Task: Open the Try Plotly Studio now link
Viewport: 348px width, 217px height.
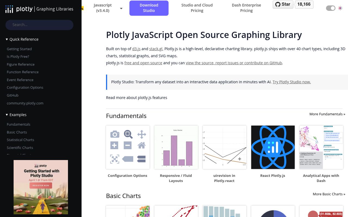Action: [291, 82]
